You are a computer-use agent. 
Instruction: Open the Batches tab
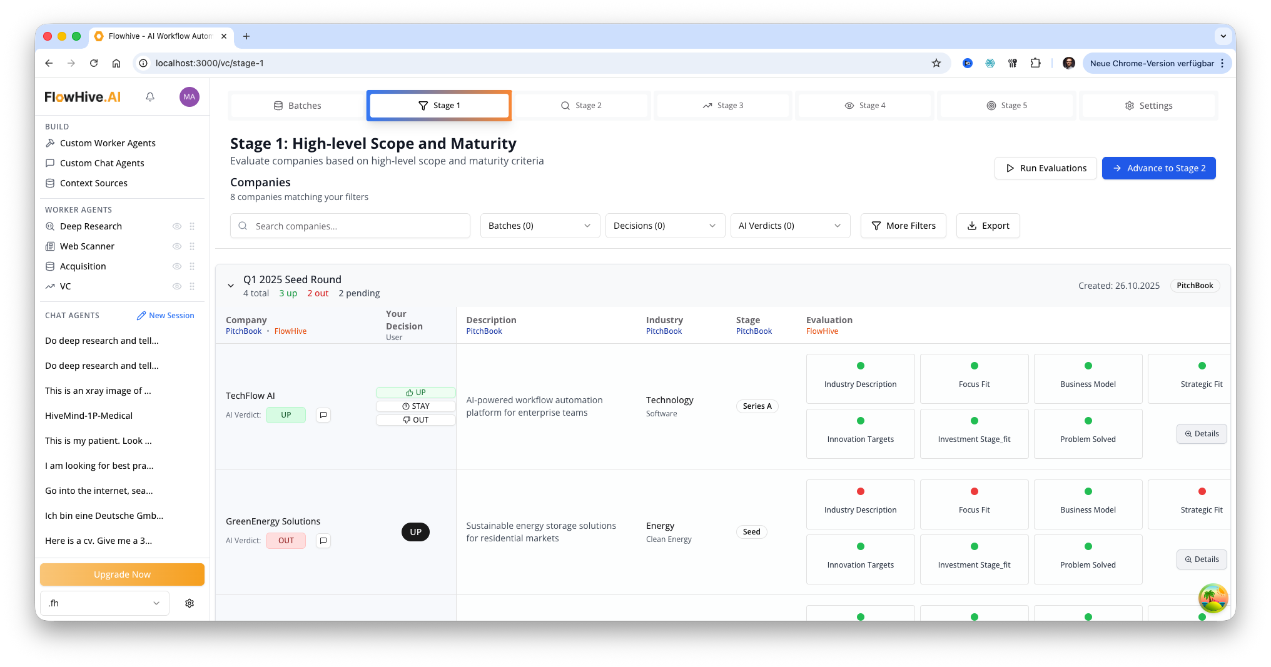[297, 105]
